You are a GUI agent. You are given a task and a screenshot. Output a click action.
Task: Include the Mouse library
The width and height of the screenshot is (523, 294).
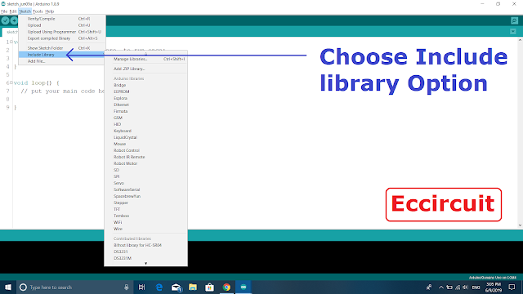(x=145, y=144)
